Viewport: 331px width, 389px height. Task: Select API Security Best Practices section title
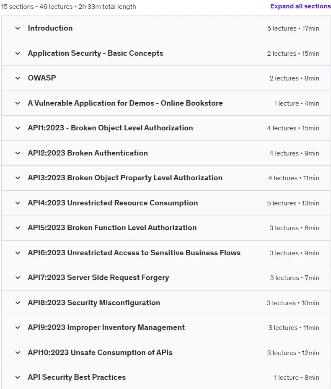(x=77, y=377)
